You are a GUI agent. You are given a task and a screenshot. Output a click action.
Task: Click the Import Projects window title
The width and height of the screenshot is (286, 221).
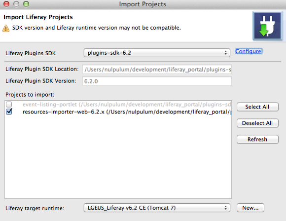coord(143,4)
